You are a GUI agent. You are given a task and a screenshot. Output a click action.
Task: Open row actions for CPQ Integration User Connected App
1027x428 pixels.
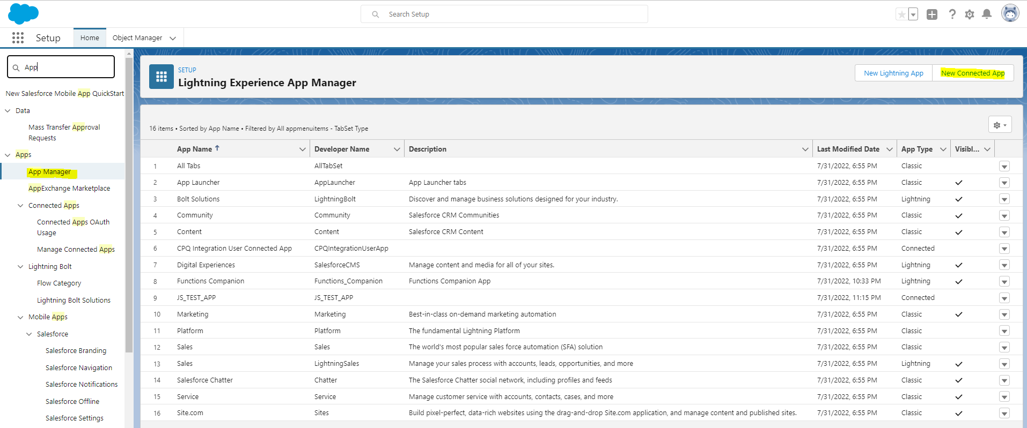(x=1004, y=249)
